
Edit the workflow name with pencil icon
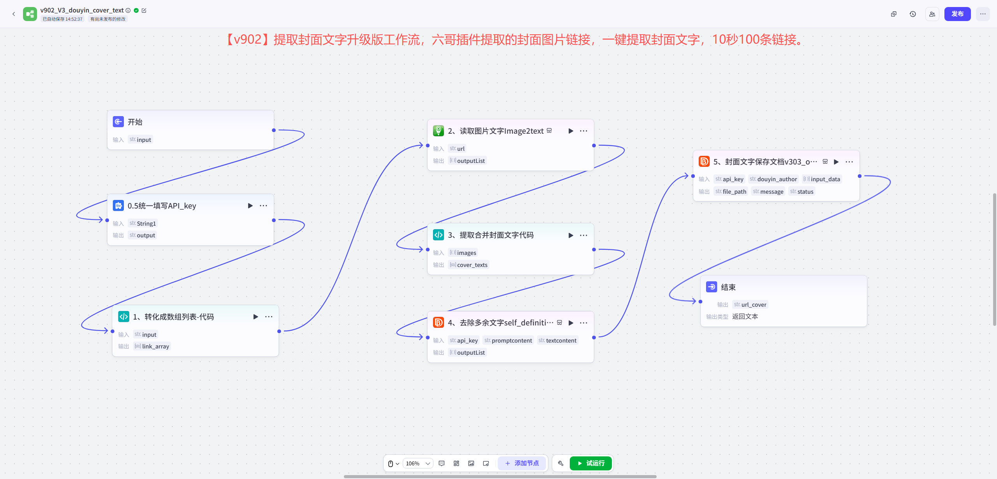click(x=144, y=11)
